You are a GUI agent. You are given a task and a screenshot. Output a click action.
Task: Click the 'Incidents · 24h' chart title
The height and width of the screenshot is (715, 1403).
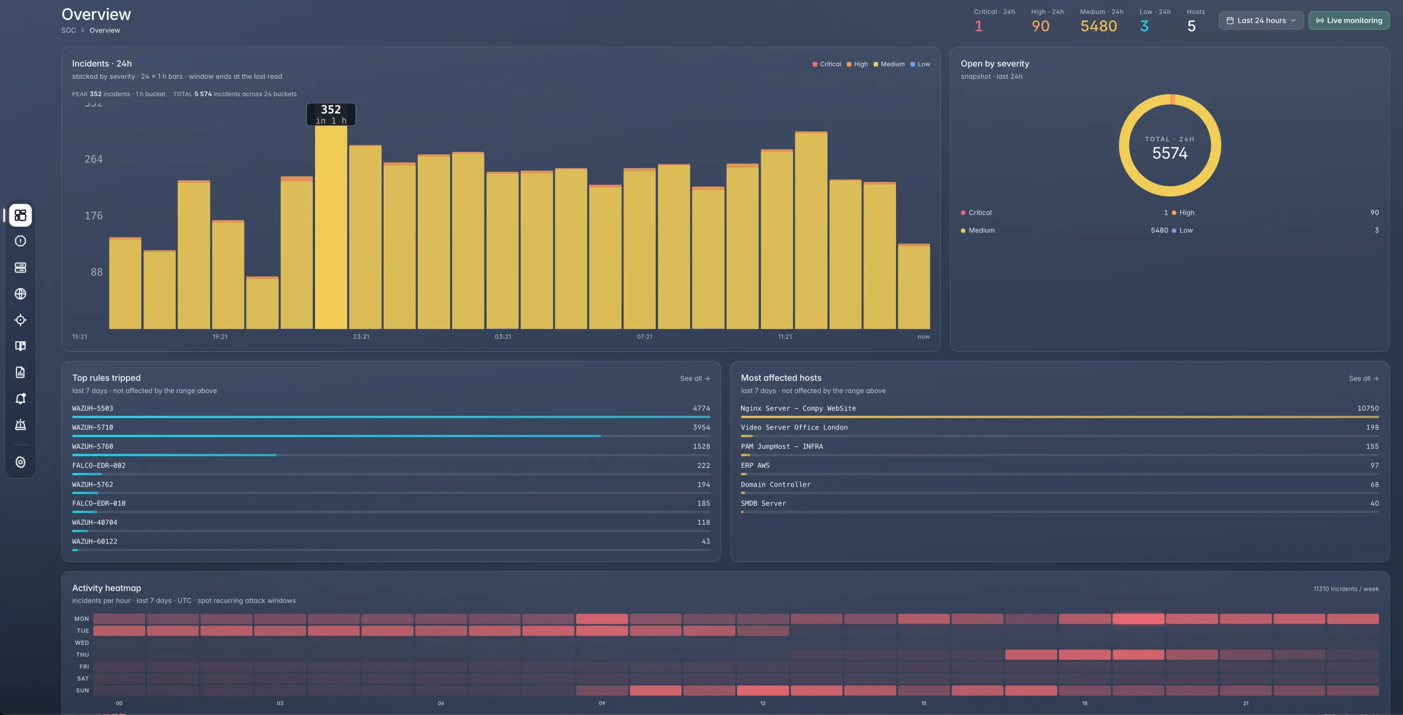[x=102, y=64]
